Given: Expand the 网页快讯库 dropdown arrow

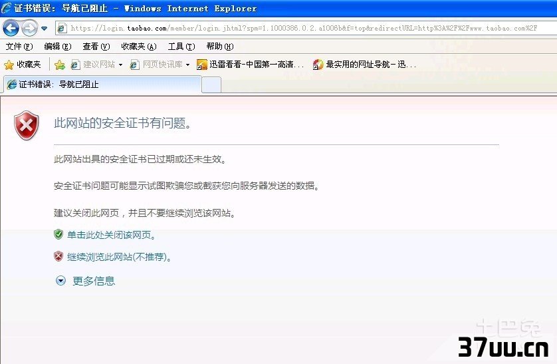Looking at the screenshot, I should [x=187, y=65].
